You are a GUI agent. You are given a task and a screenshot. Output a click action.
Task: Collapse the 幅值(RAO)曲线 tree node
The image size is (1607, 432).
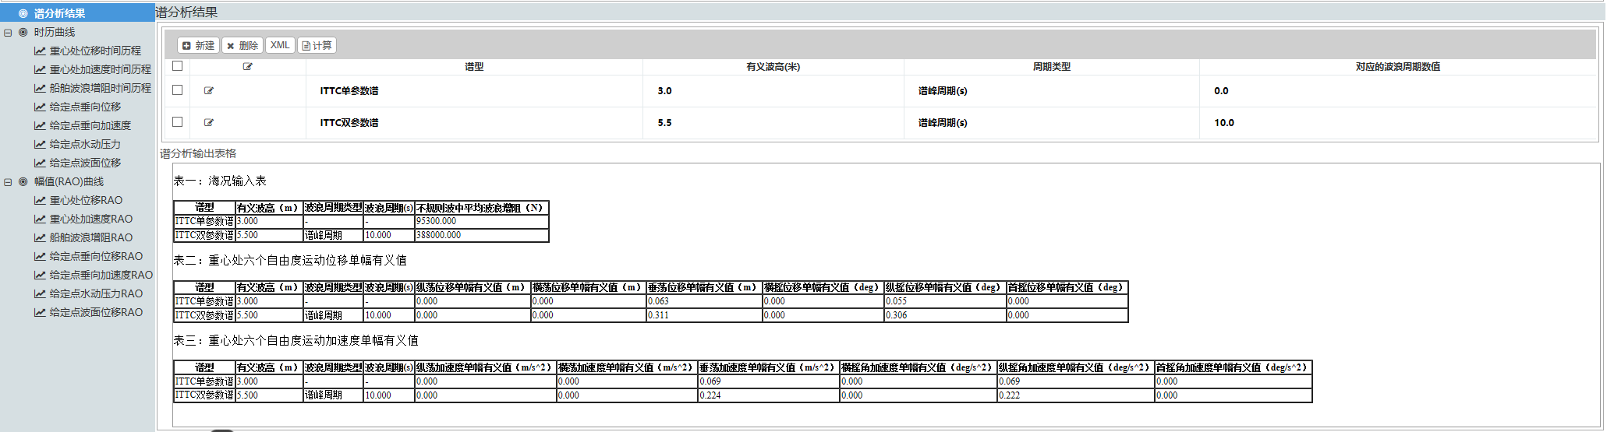(x=8, y=182)
